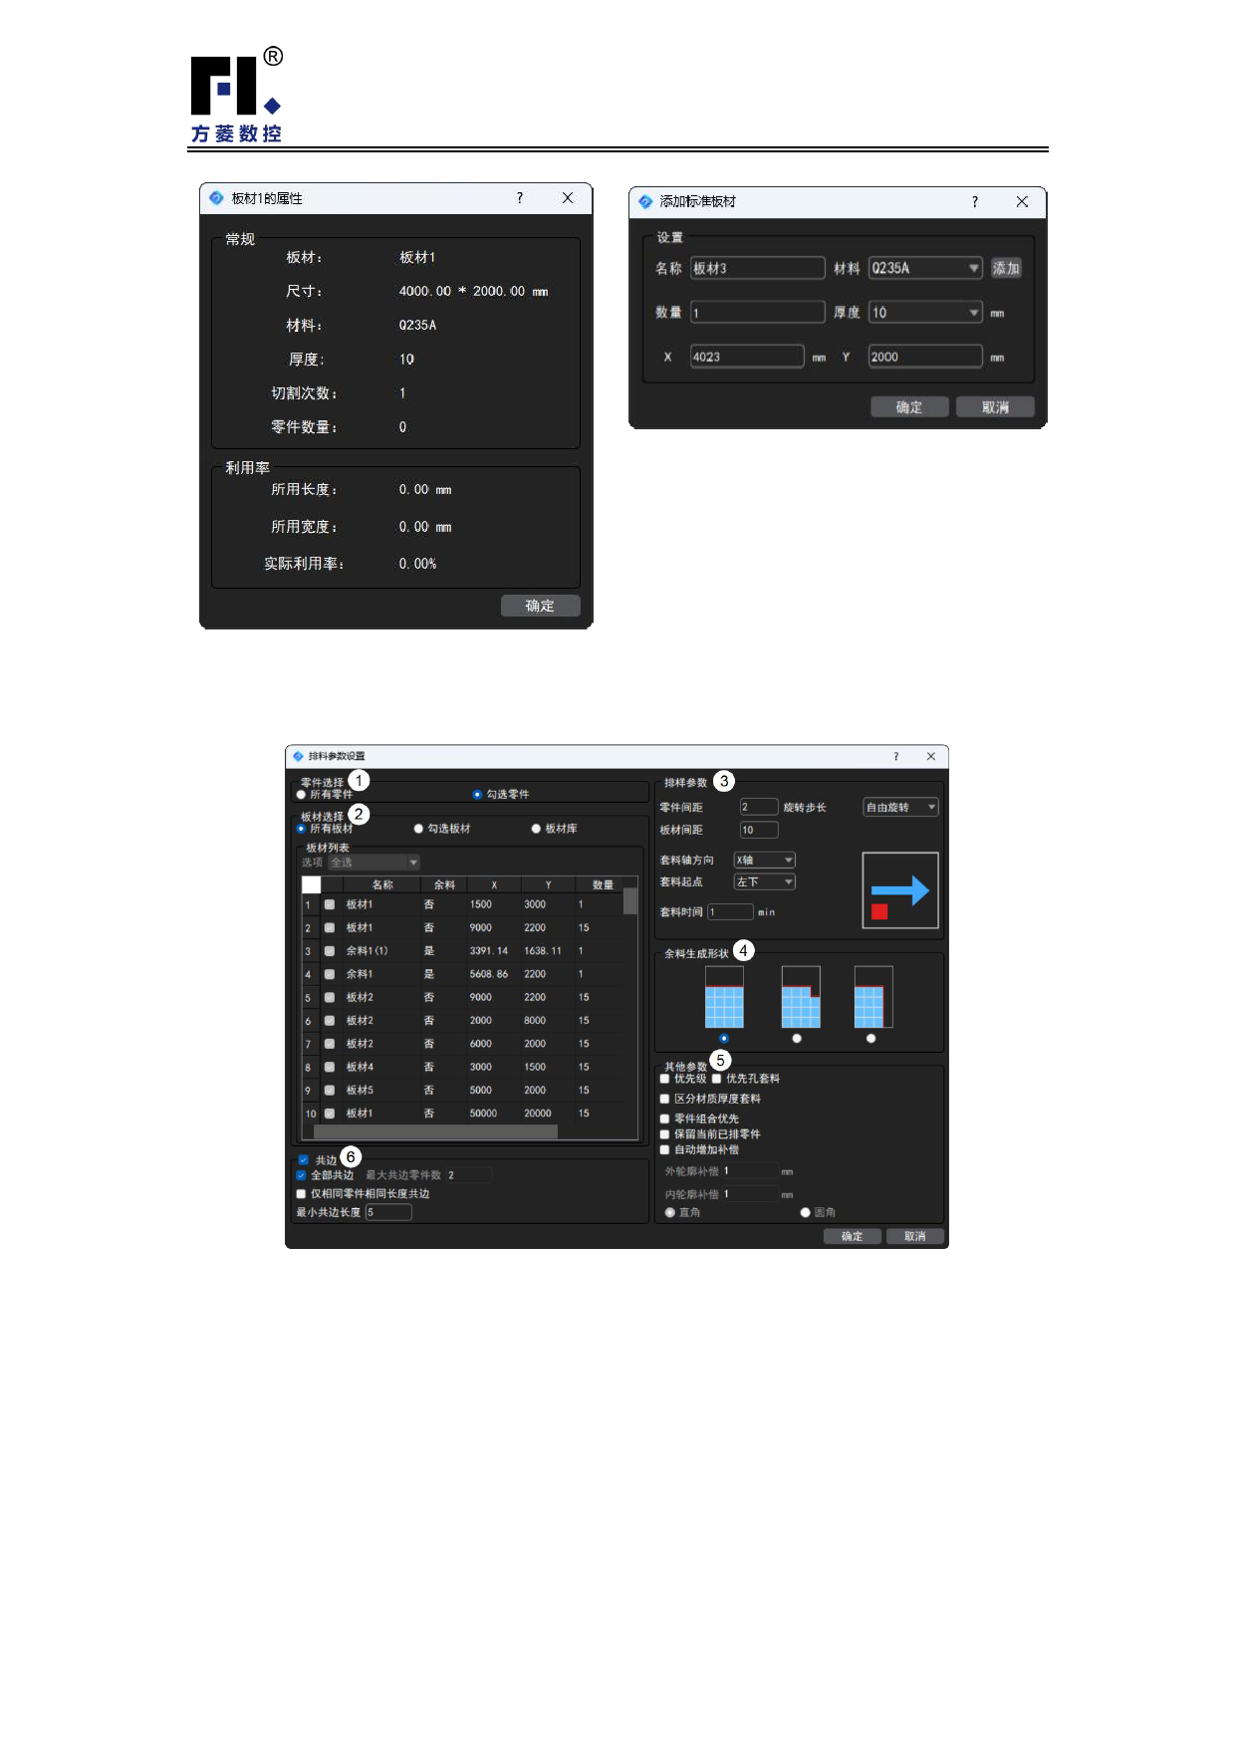Select the 所有零件 radio button

302,795
